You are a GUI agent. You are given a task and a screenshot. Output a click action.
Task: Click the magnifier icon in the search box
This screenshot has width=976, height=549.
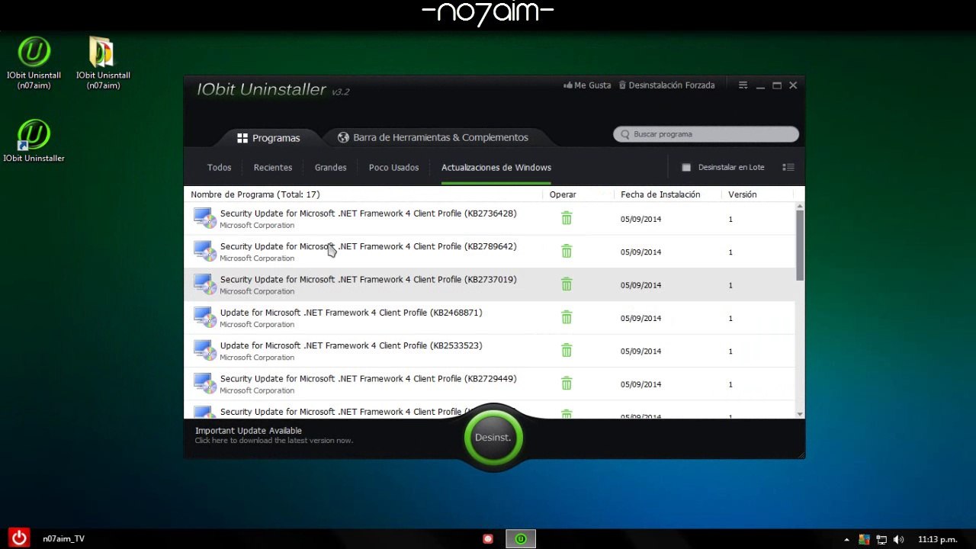point(626,134)
